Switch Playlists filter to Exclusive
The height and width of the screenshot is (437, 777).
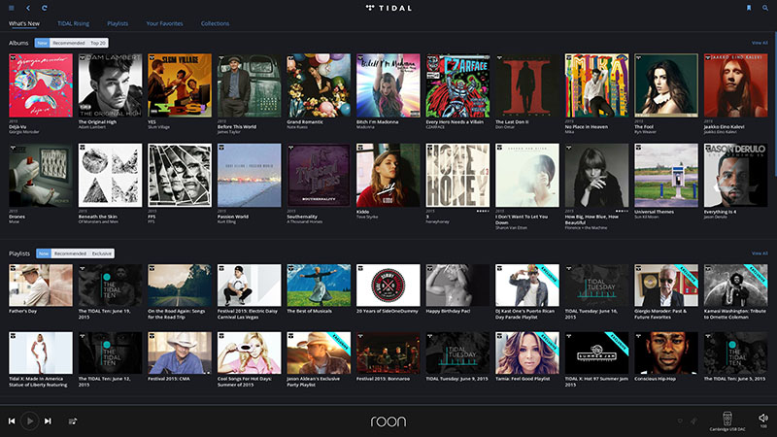[102, 253]
